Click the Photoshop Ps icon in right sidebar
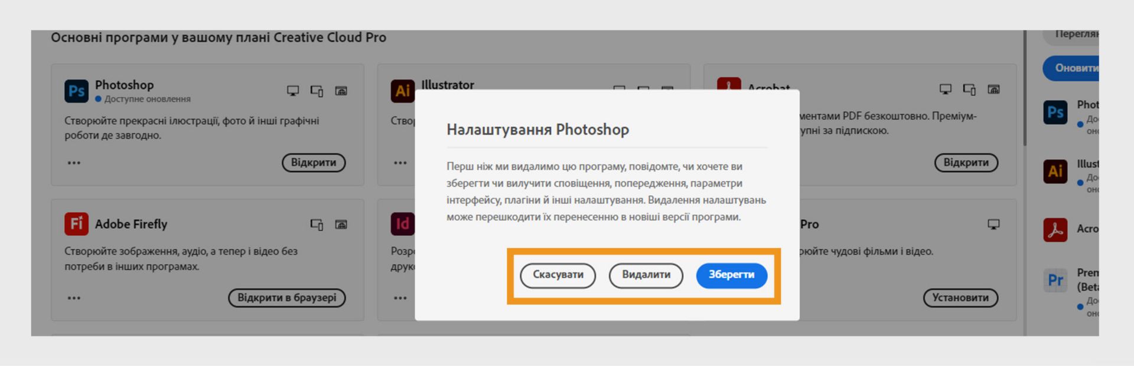1134x366 pixels. 1055,112
